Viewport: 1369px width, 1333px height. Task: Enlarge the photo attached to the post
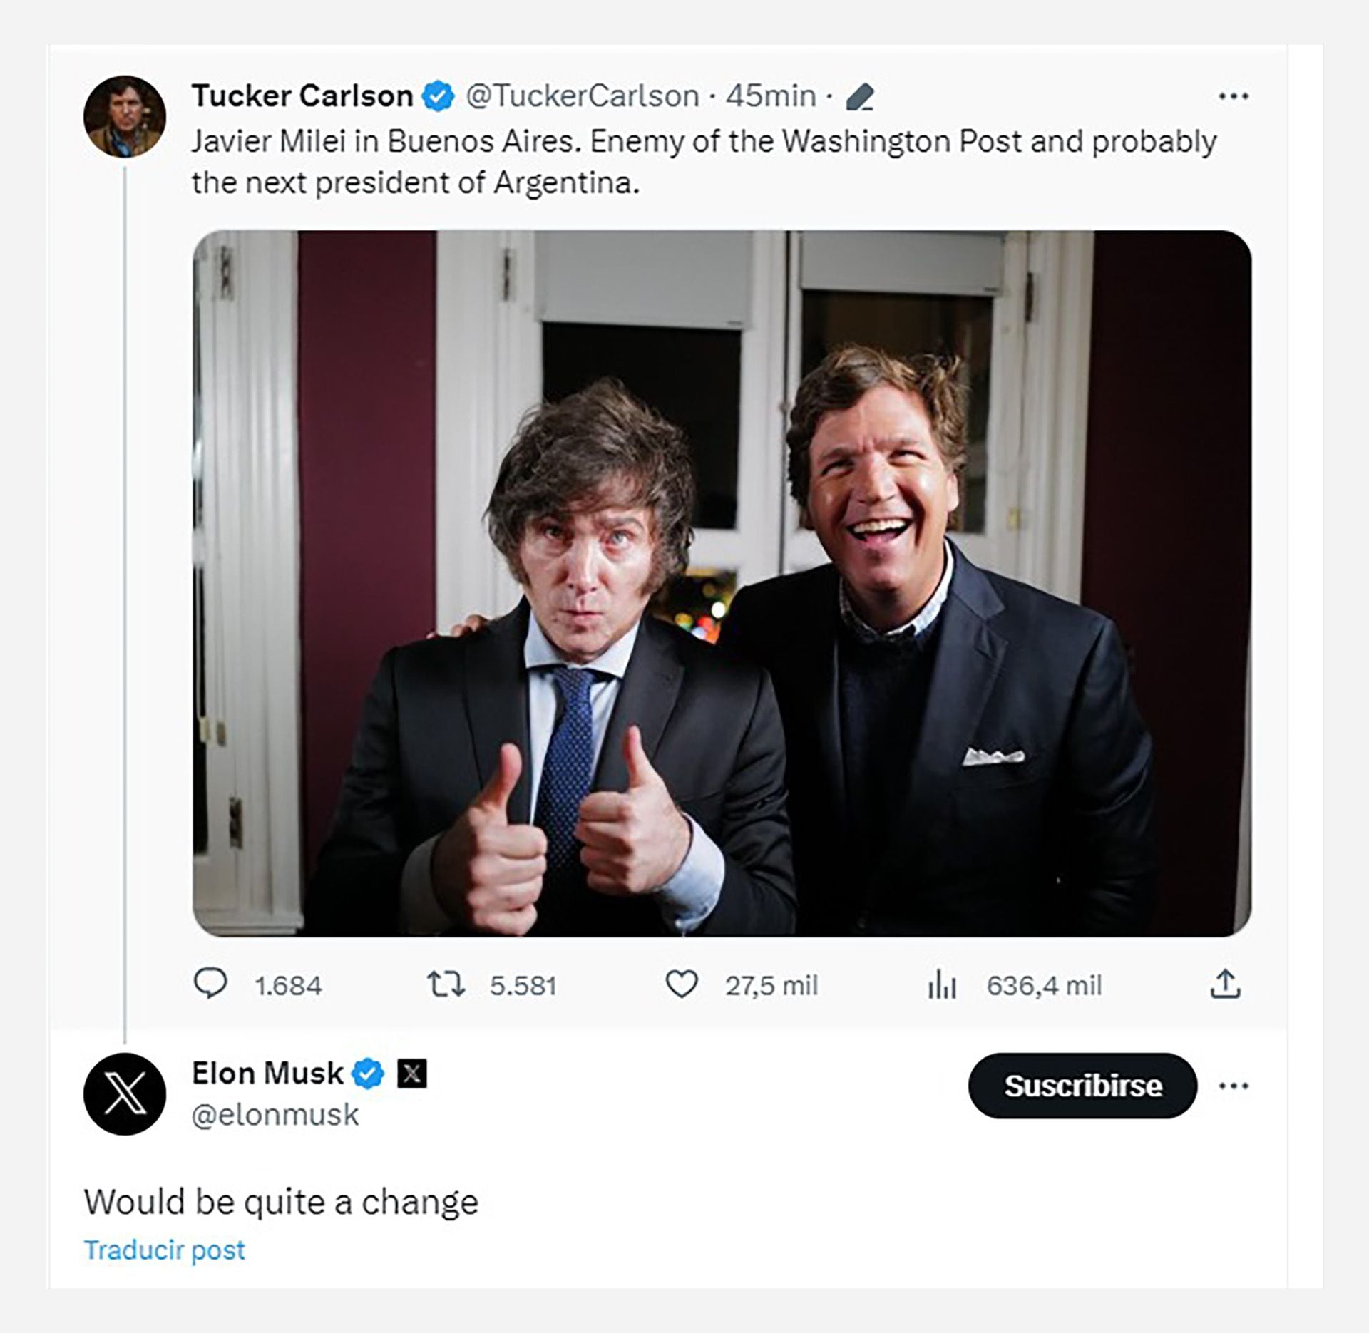(722, 583)
